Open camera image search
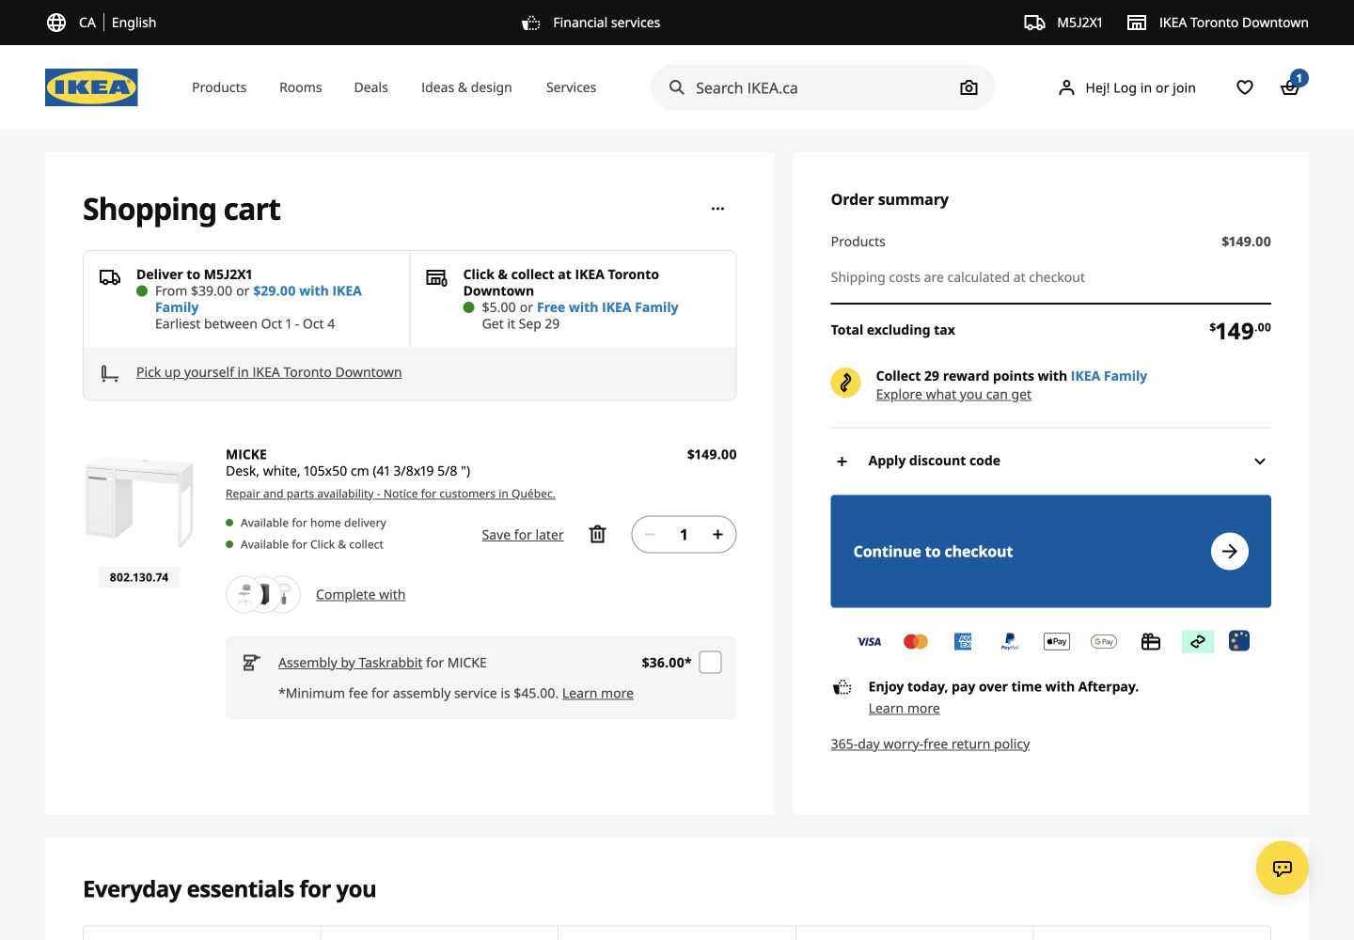1354x940 pixels. tap(968, 87)
